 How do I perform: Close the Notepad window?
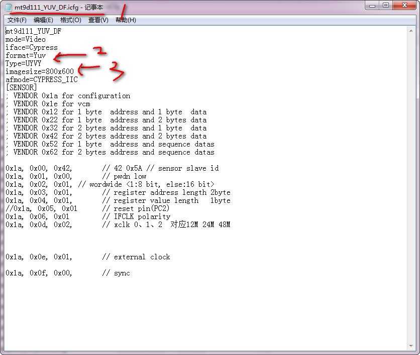[x=404, y=6]
